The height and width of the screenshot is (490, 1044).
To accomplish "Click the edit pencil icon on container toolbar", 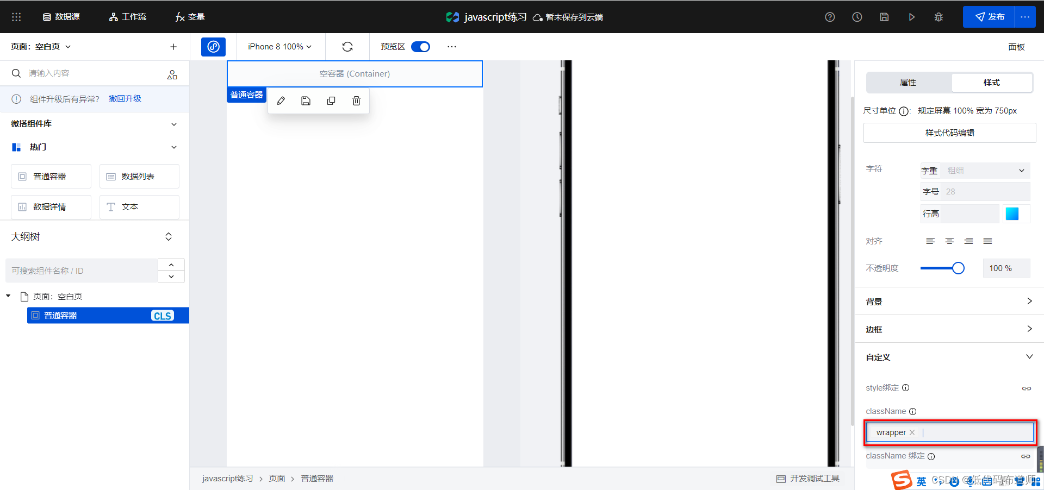I will [281, 101].
